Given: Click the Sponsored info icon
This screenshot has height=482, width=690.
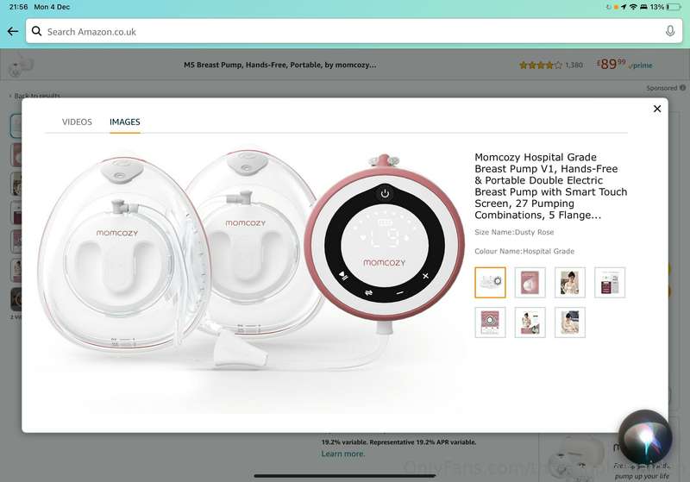Looking at the screenshot, I should coord(682,88).
